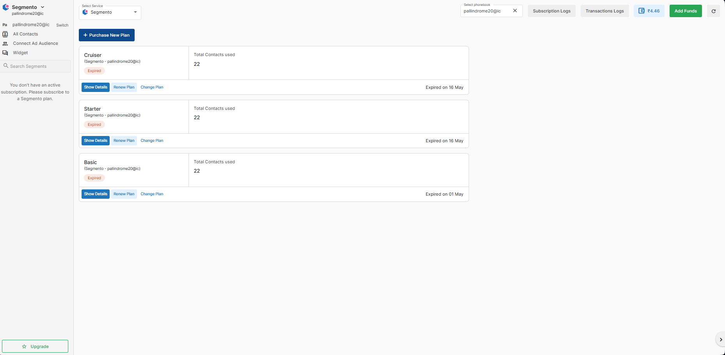Click the refresh icon button
Viewport: 725px width, 355px height.
coord(713,11)
